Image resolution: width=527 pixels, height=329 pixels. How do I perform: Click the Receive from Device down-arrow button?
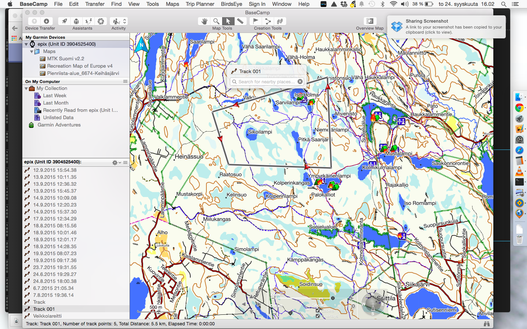point(46,21)
